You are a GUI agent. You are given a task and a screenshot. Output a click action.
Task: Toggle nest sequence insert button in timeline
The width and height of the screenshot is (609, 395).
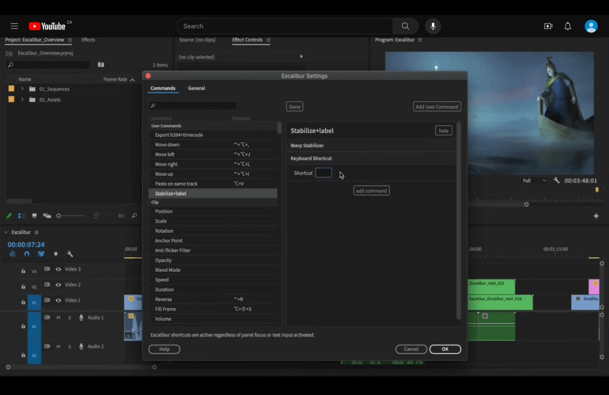click(13, 253)
